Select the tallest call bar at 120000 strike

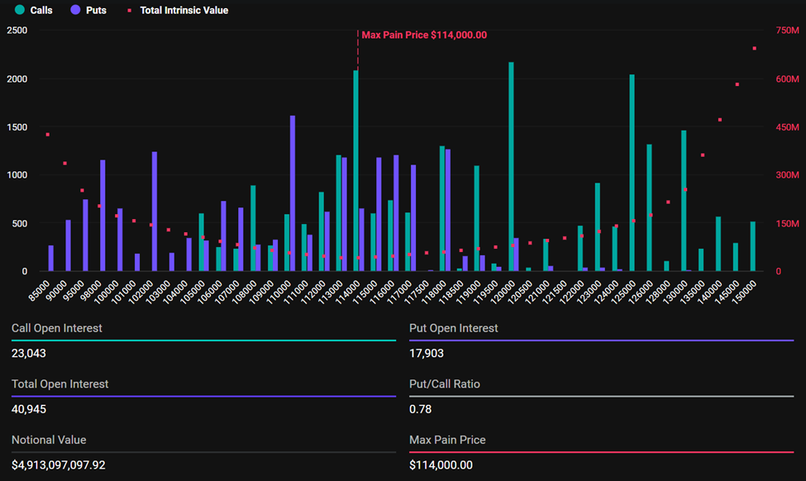tap(511, 165)
